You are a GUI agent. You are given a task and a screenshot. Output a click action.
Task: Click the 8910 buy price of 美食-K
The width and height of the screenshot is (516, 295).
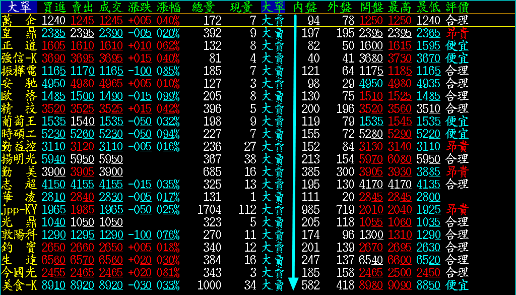54,285
